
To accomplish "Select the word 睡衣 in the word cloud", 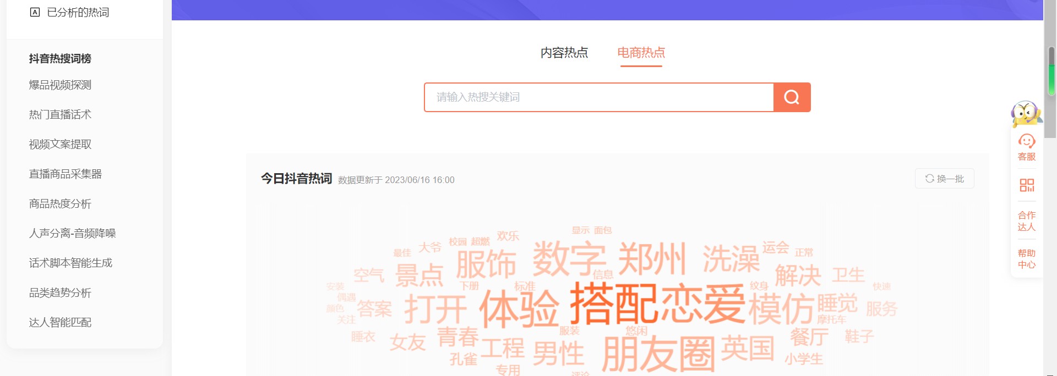I will [x=363, y=336].
